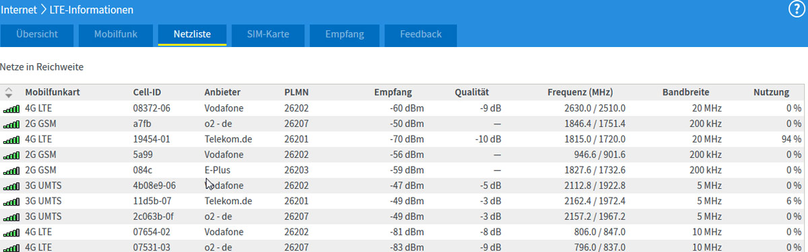Viewport: 808px width, 252px height.
Task: Open the Feedback tab
Action: [x=421, y=35]
